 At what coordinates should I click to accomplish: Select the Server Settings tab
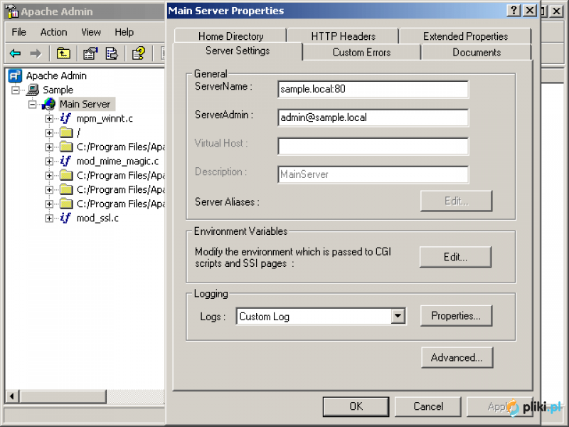pyautogui.click(x=238, y=51)
